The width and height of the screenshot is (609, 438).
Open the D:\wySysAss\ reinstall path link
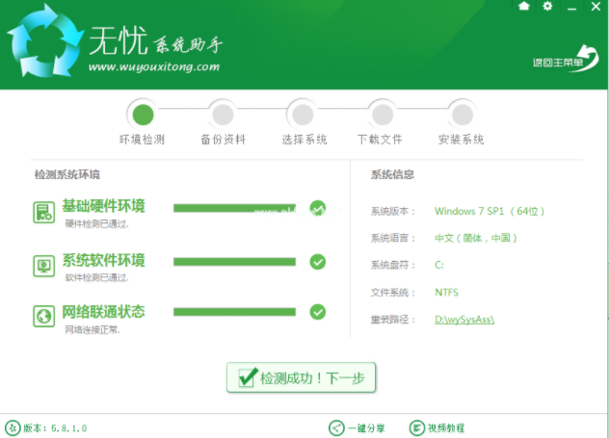click(464, 320)
